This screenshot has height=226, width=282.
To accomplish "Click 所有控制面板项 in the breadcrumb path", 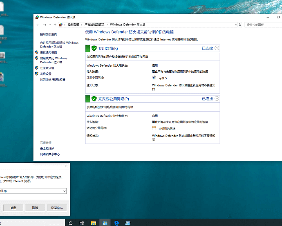I will click(94, 25).
